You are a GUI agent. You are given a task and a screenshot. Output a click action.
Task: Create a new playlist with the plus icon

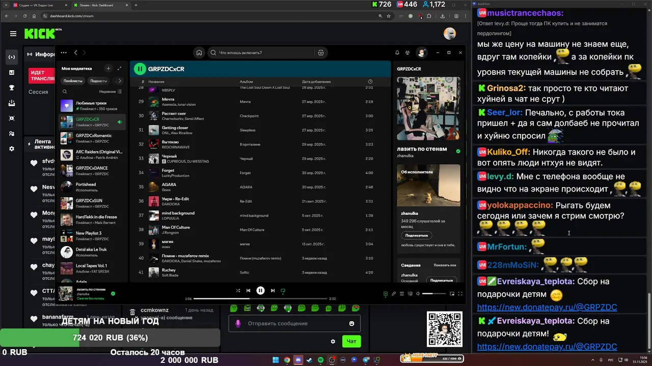(x=108, y=68)
